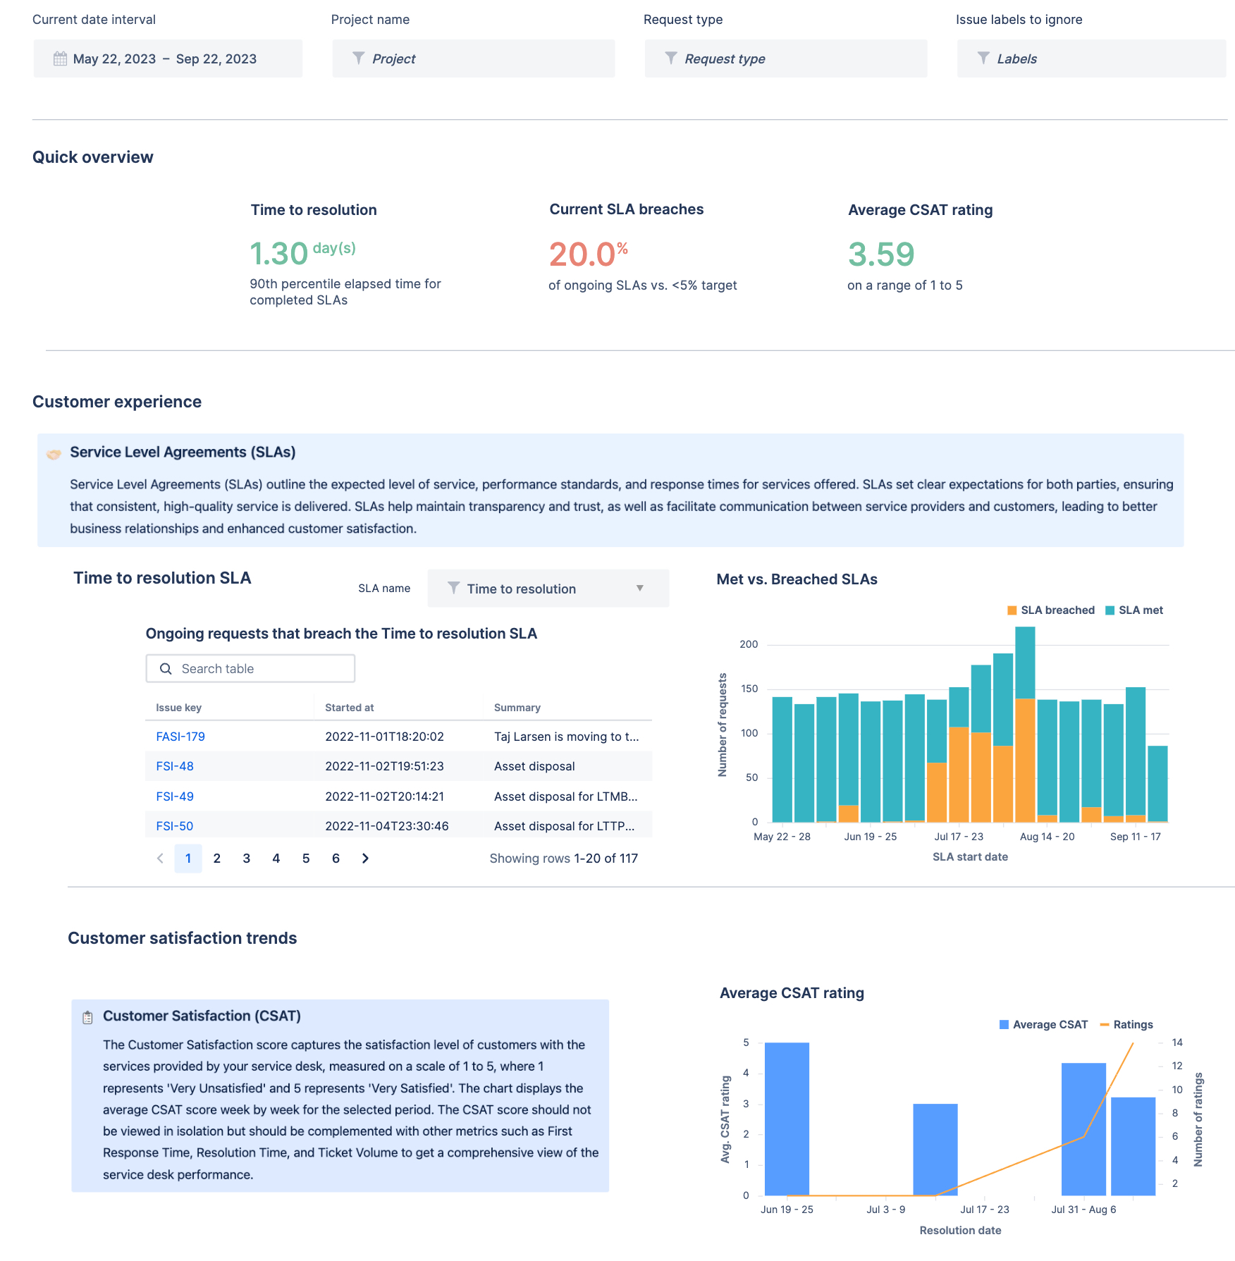The height and width of the screenshot is (1261, 1235).
Task: Open issue FSI-50
Action: [173, 825]
